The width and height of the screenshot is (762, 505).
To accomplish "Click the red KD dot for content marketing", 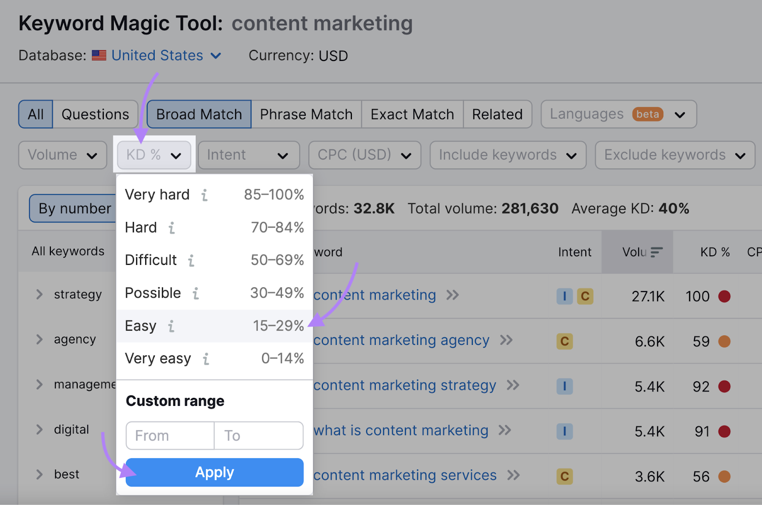I will (724, 296).
